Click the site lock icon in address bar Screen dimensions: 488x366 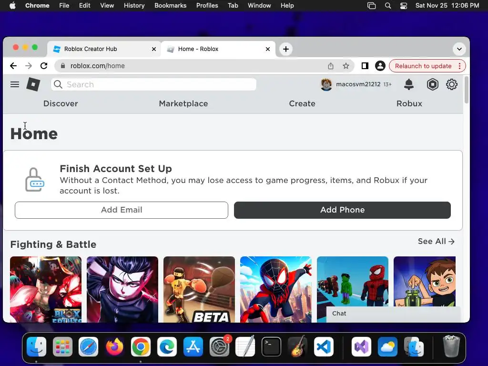click(63, 66)
